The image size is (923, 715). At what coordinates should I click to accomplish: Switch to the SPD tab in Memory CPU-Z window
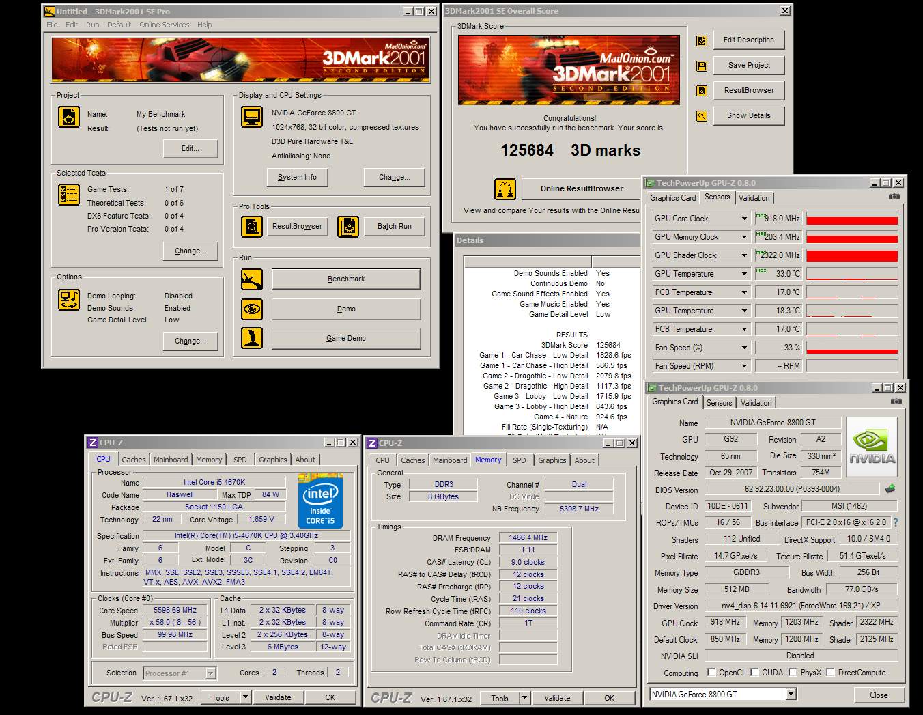[520, 460]
